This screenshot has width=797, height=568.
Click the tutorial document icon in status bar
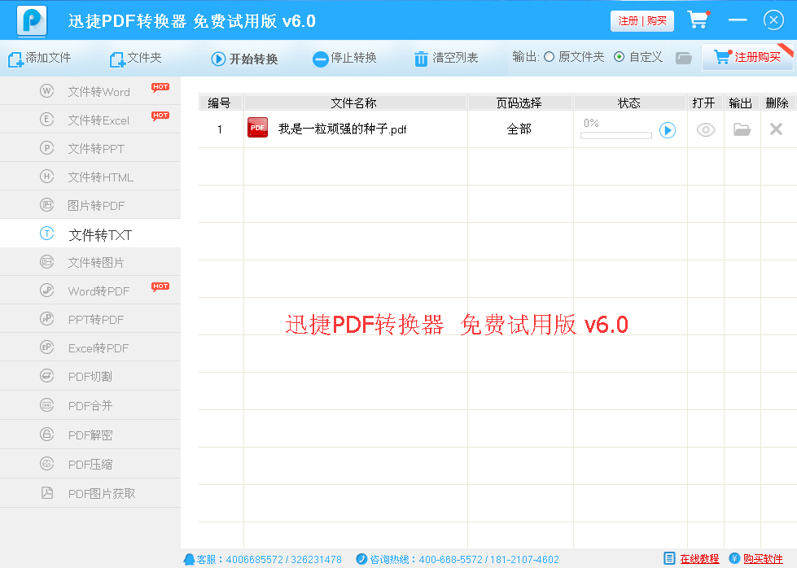pos(670,558)
